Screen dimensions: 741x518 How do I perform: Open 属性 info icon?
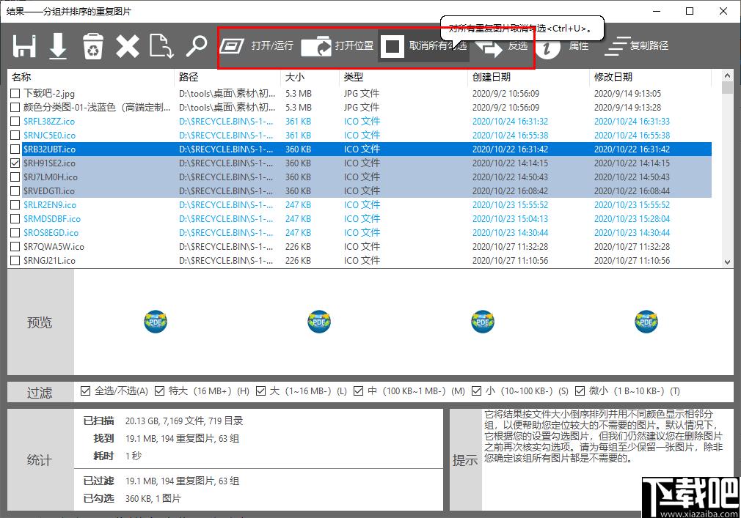[x=548, y=48]
